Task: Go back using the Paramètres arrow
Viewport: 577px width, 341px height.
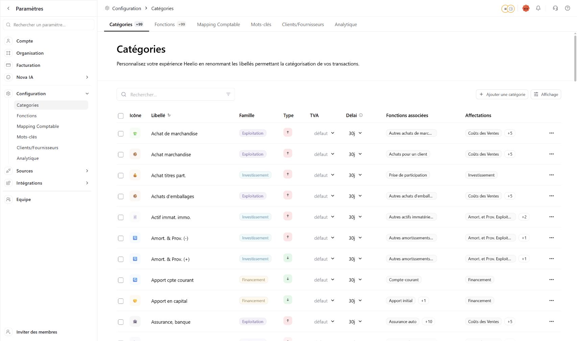Action: [x=8, y=8]
